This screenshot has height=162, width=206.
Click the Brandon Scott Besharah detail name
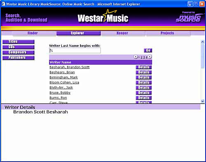(x=40, y=112)
